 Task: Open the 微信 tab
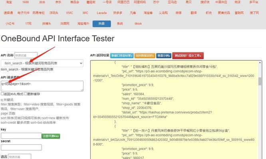point(179,13)
